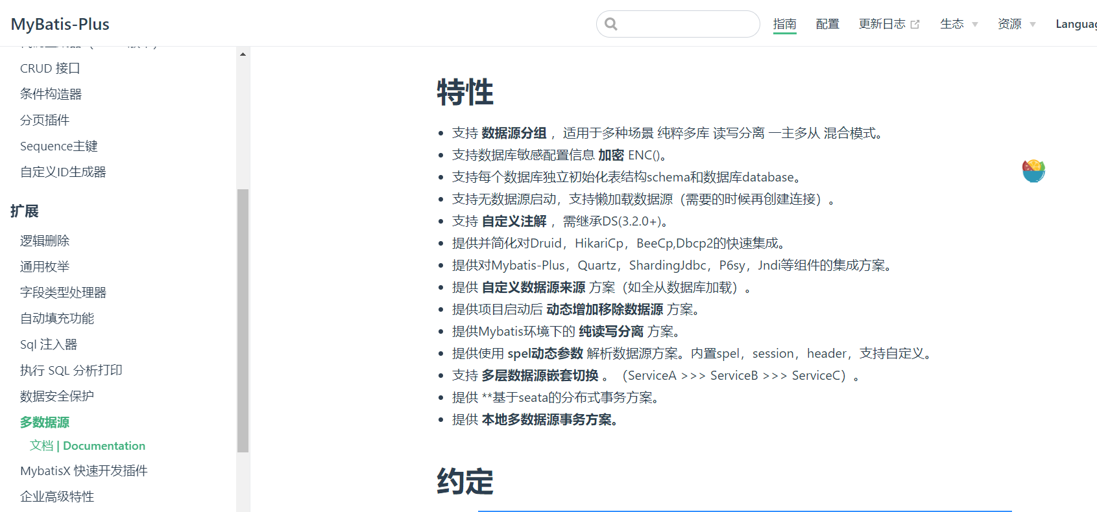The height and width of the screenshot is (512, 1097).
Task: Open 通用枚举 sidebar page
Action: pos(45,266)
